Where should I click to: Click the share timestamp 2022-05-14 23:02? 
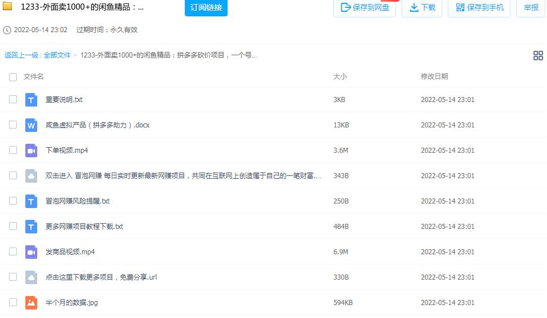coord(41,30)
